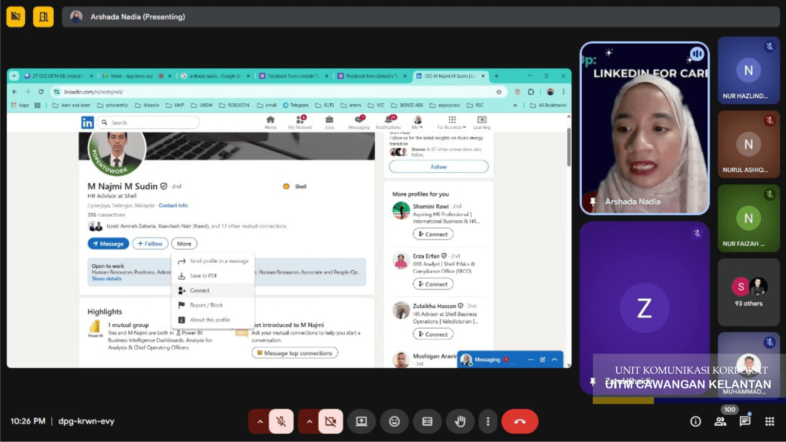The image size is (786, 442).
Task: Click the yellow muted-presentation icon top-left
Action: [16, 17]
